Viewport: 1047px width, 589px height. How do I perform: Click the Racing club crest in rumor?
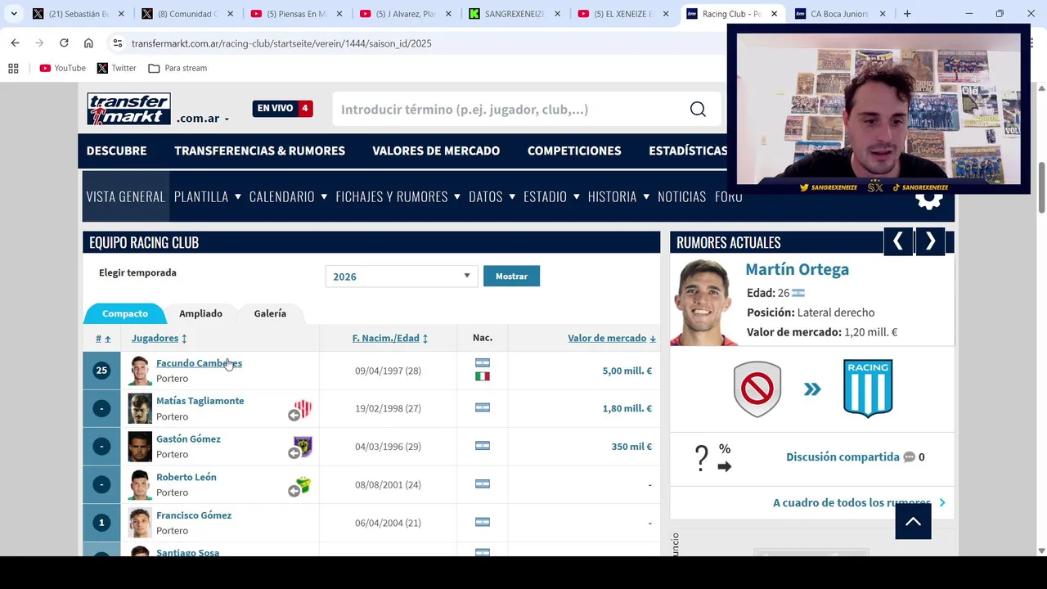click(868, 389)
